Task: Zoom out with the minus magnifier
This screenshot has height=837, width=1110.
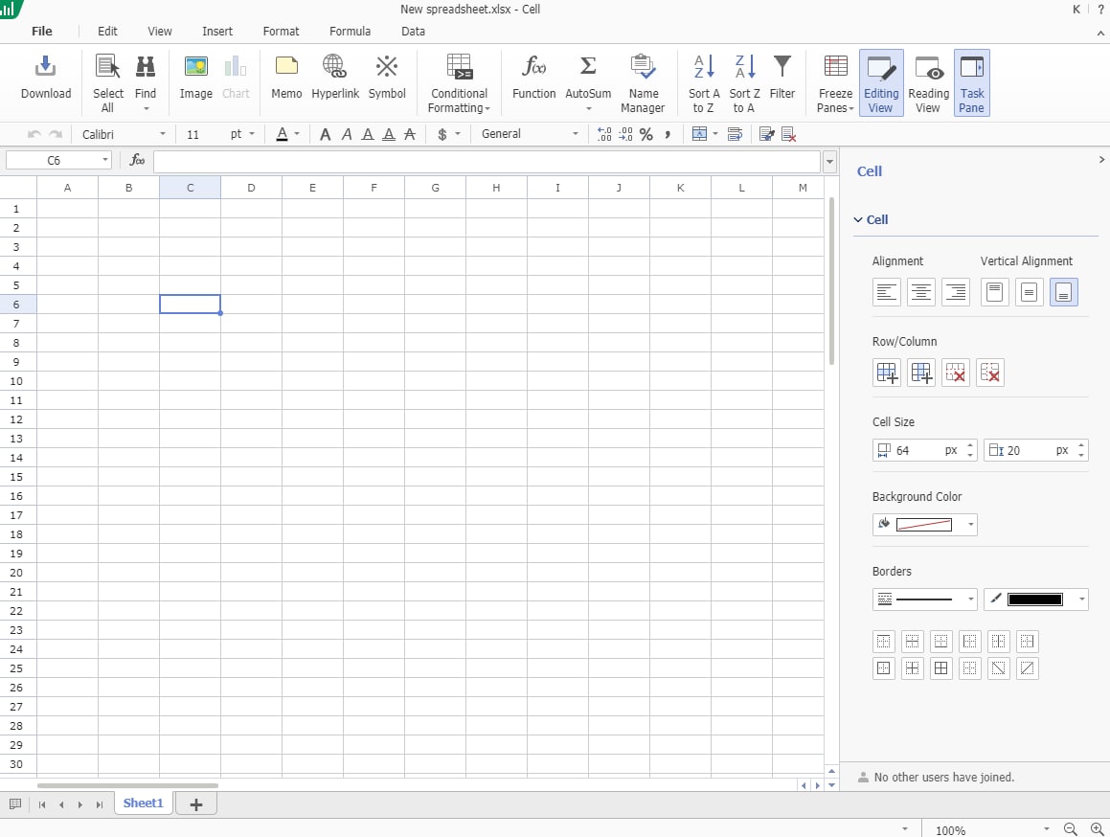Action: click(x=1071, y=829)
